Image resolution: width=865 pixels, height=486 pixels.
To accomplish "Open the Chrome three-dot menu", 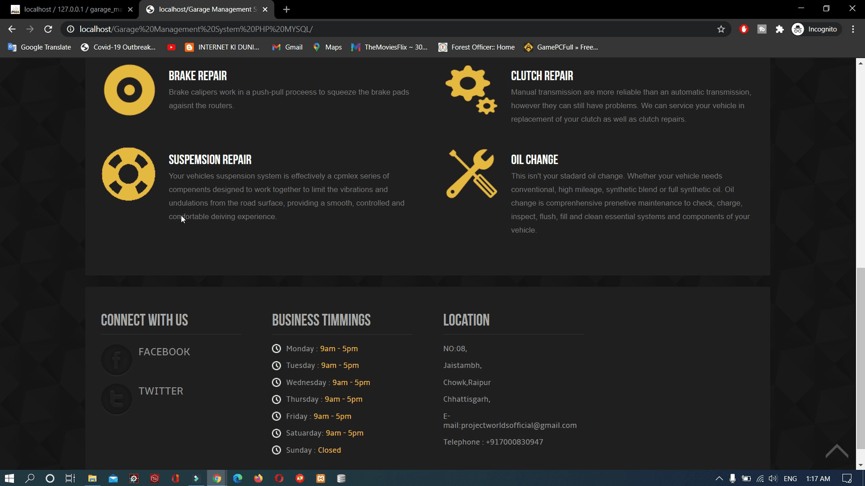I will click(853, 29).
